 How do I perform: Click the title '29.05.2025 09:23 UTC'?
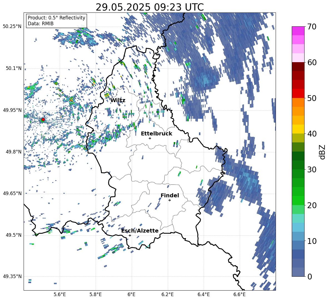pyautogui.click(x=149, y=7)
